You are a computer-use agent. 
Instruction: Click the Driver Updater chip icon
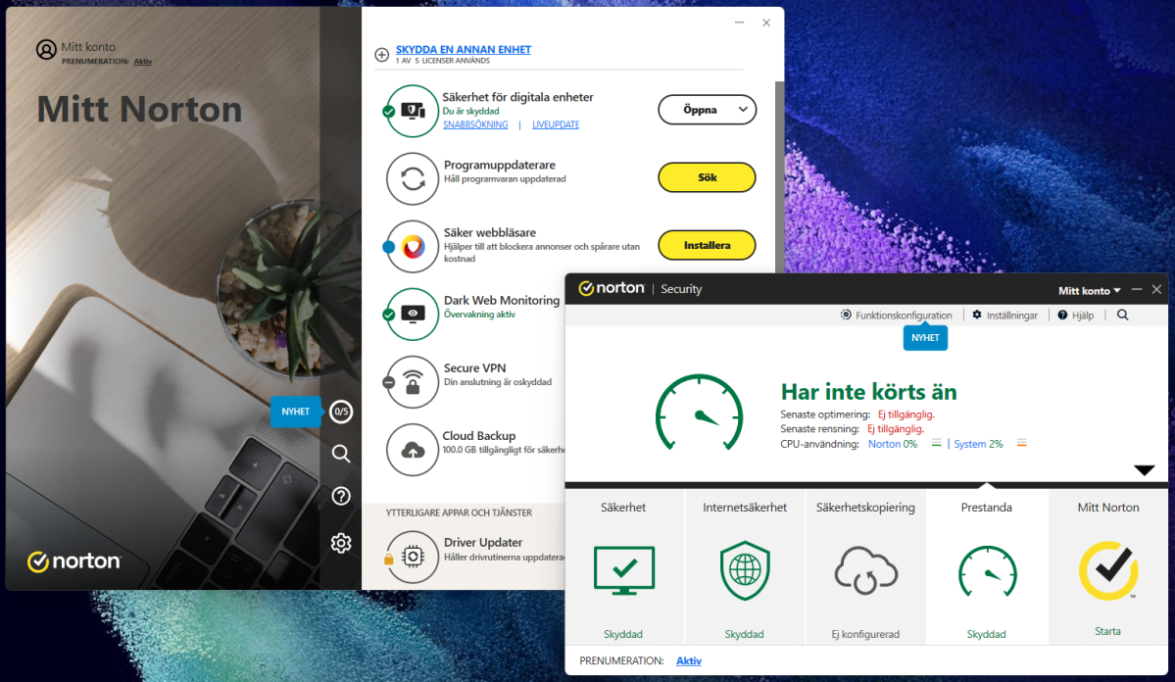pos(413,556)
